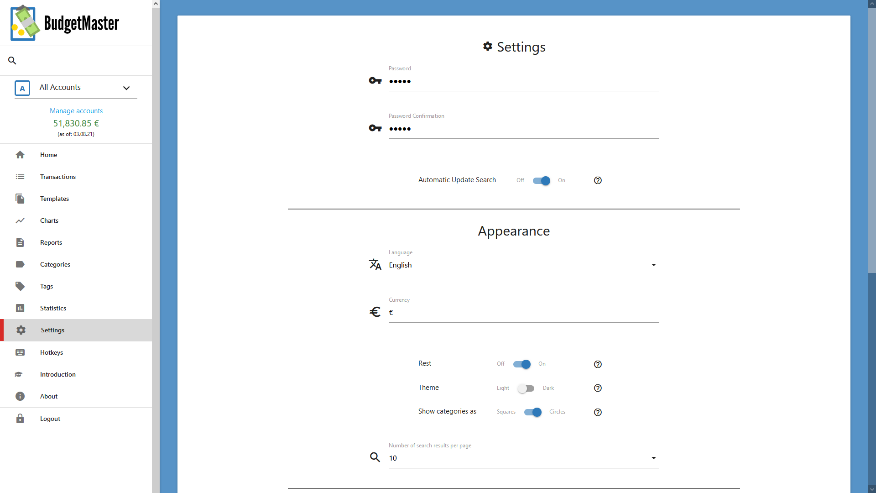Open Introduction menu item
The height and width of the screenshot is (493, 876).
pyautogui.click(x=76, y=374)
